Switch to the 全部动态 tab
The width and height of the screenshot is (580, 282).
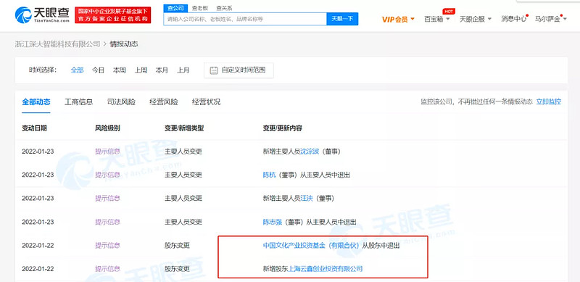[36, 102]
